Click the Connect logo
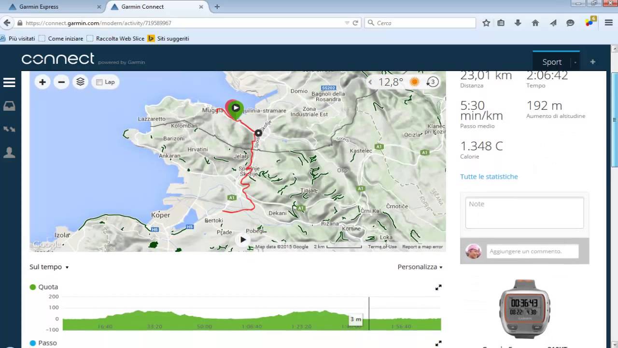 [x=58, y=59]
